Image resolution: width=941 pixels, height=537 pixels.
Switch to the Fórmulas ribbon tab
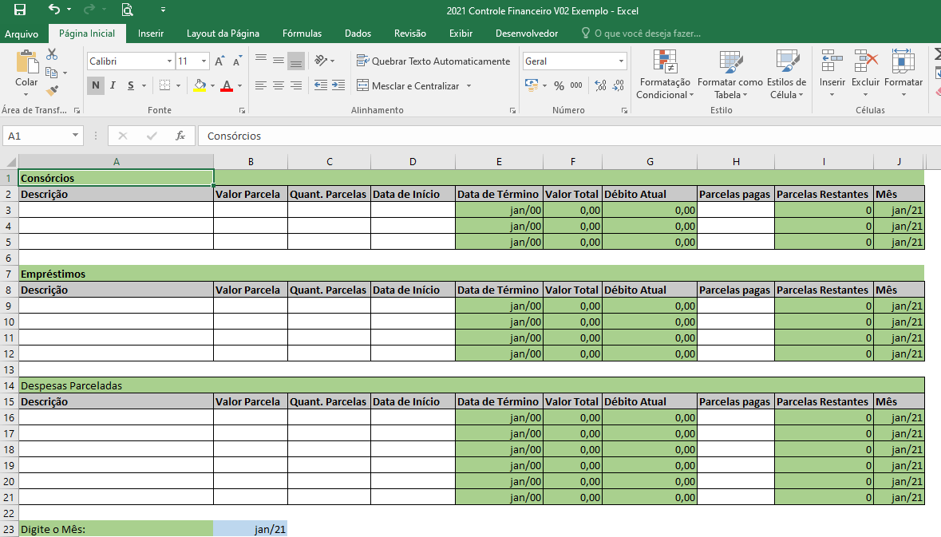click(302, 34)
